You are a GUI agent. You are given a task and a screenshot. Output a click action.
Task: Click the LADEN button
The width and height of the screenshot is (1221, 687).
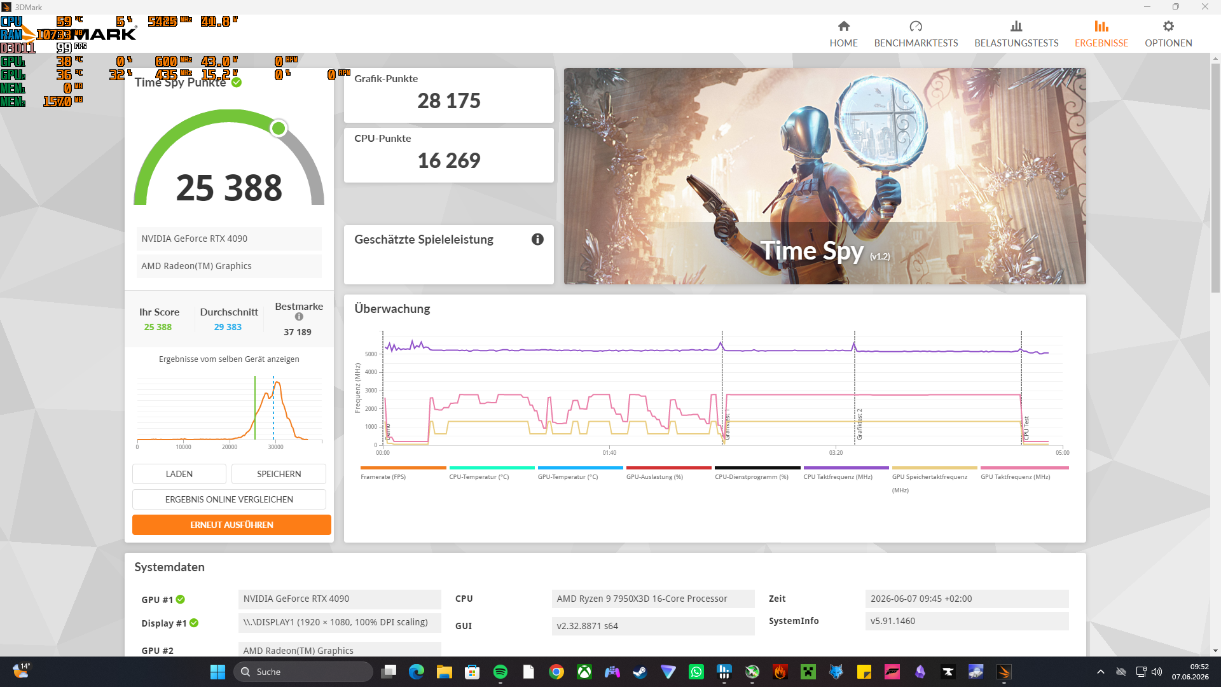click(179, 474)
